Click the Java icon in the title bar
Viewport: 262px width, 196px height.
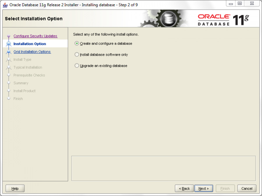pyautogui.click(x=5, y=5)
